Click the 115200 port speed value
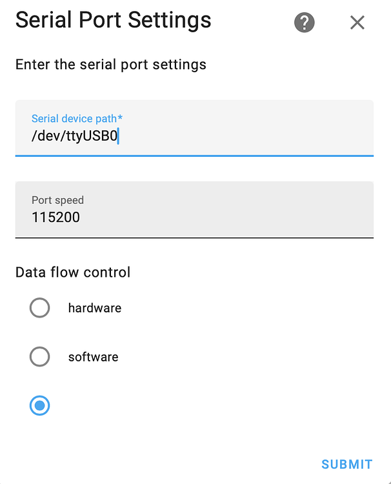391x484 pixels. [56, 217]
